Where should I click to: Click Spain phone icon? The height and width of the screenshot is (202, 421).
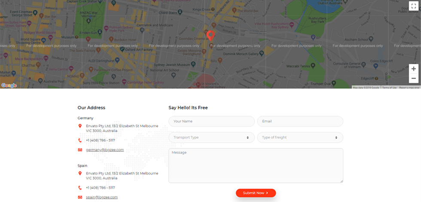tap(80, 187)
